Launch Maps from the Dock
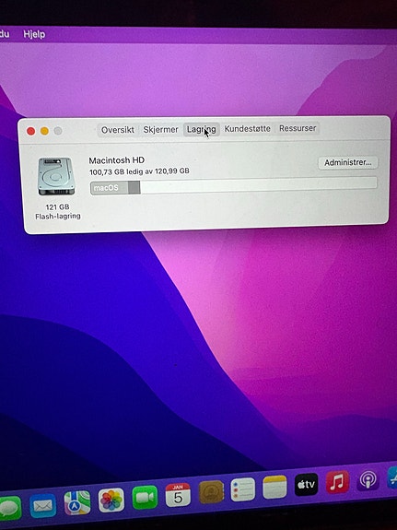This screenshot has width=397, height=530. (77, 503)
